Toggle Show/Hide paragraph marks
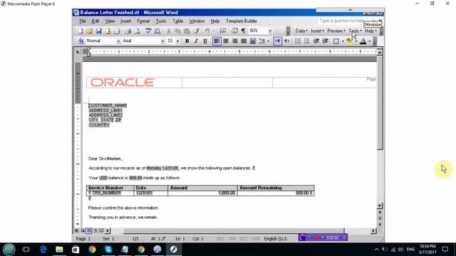 244,31
